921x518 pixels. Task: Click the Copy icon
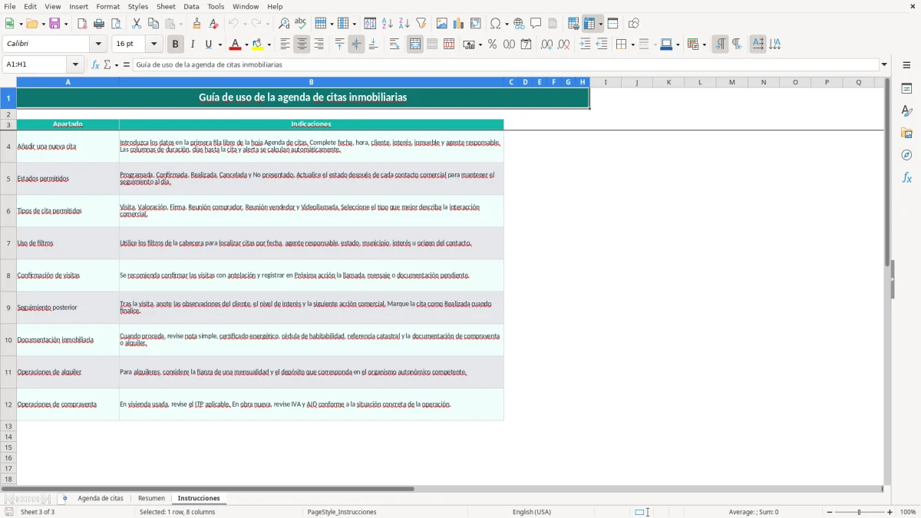pos(153,24)
